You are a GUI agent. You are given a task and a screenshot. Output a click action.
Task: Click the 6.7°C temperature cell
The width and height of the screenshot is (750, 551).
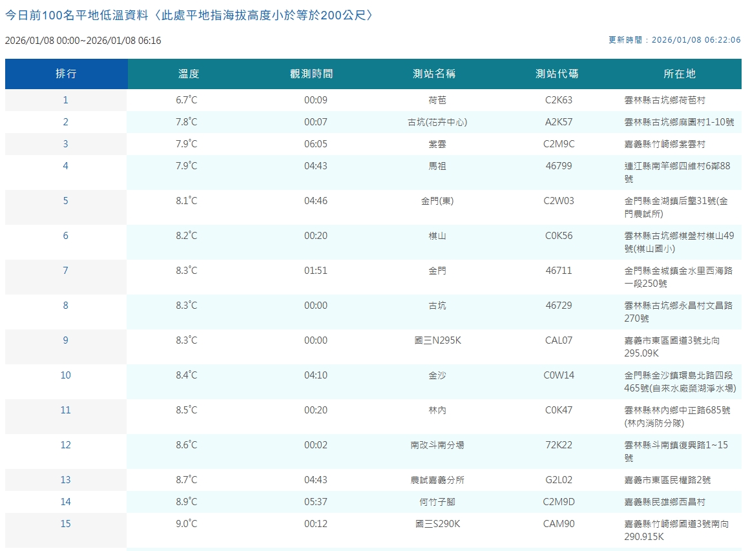click(187, 100)
